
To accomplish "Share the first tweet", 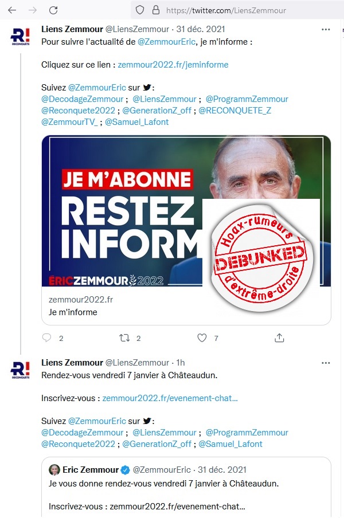I will click(x=280, y=338).
